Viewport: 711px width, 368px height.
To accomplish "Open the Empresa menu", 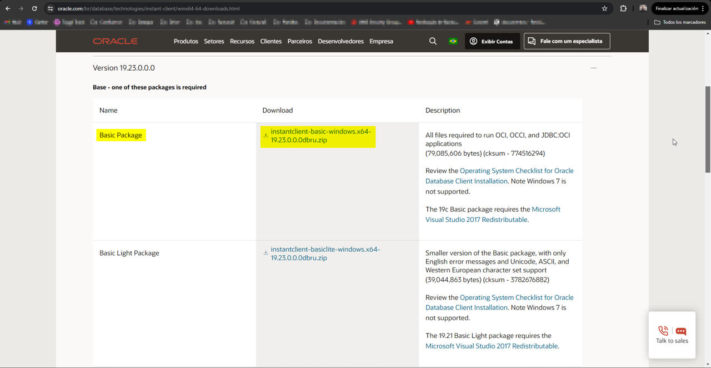I will [381, 41].
